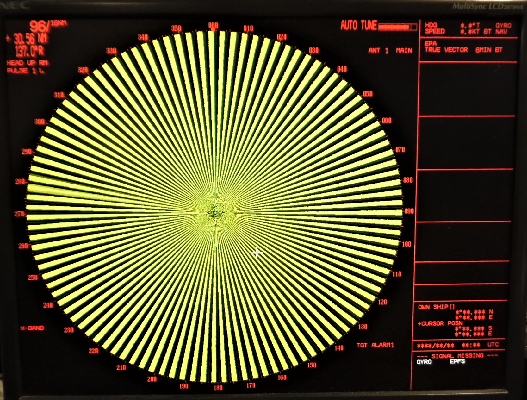Toggle the X-BAND indicator
This screenshot has height=400, width=527.
(32, 328)
